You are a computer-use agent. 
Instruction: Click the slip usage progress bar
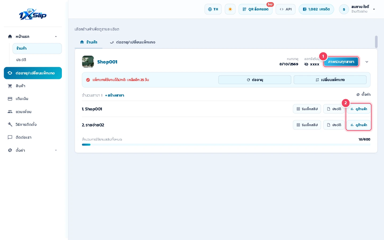(x=226, y=145)
